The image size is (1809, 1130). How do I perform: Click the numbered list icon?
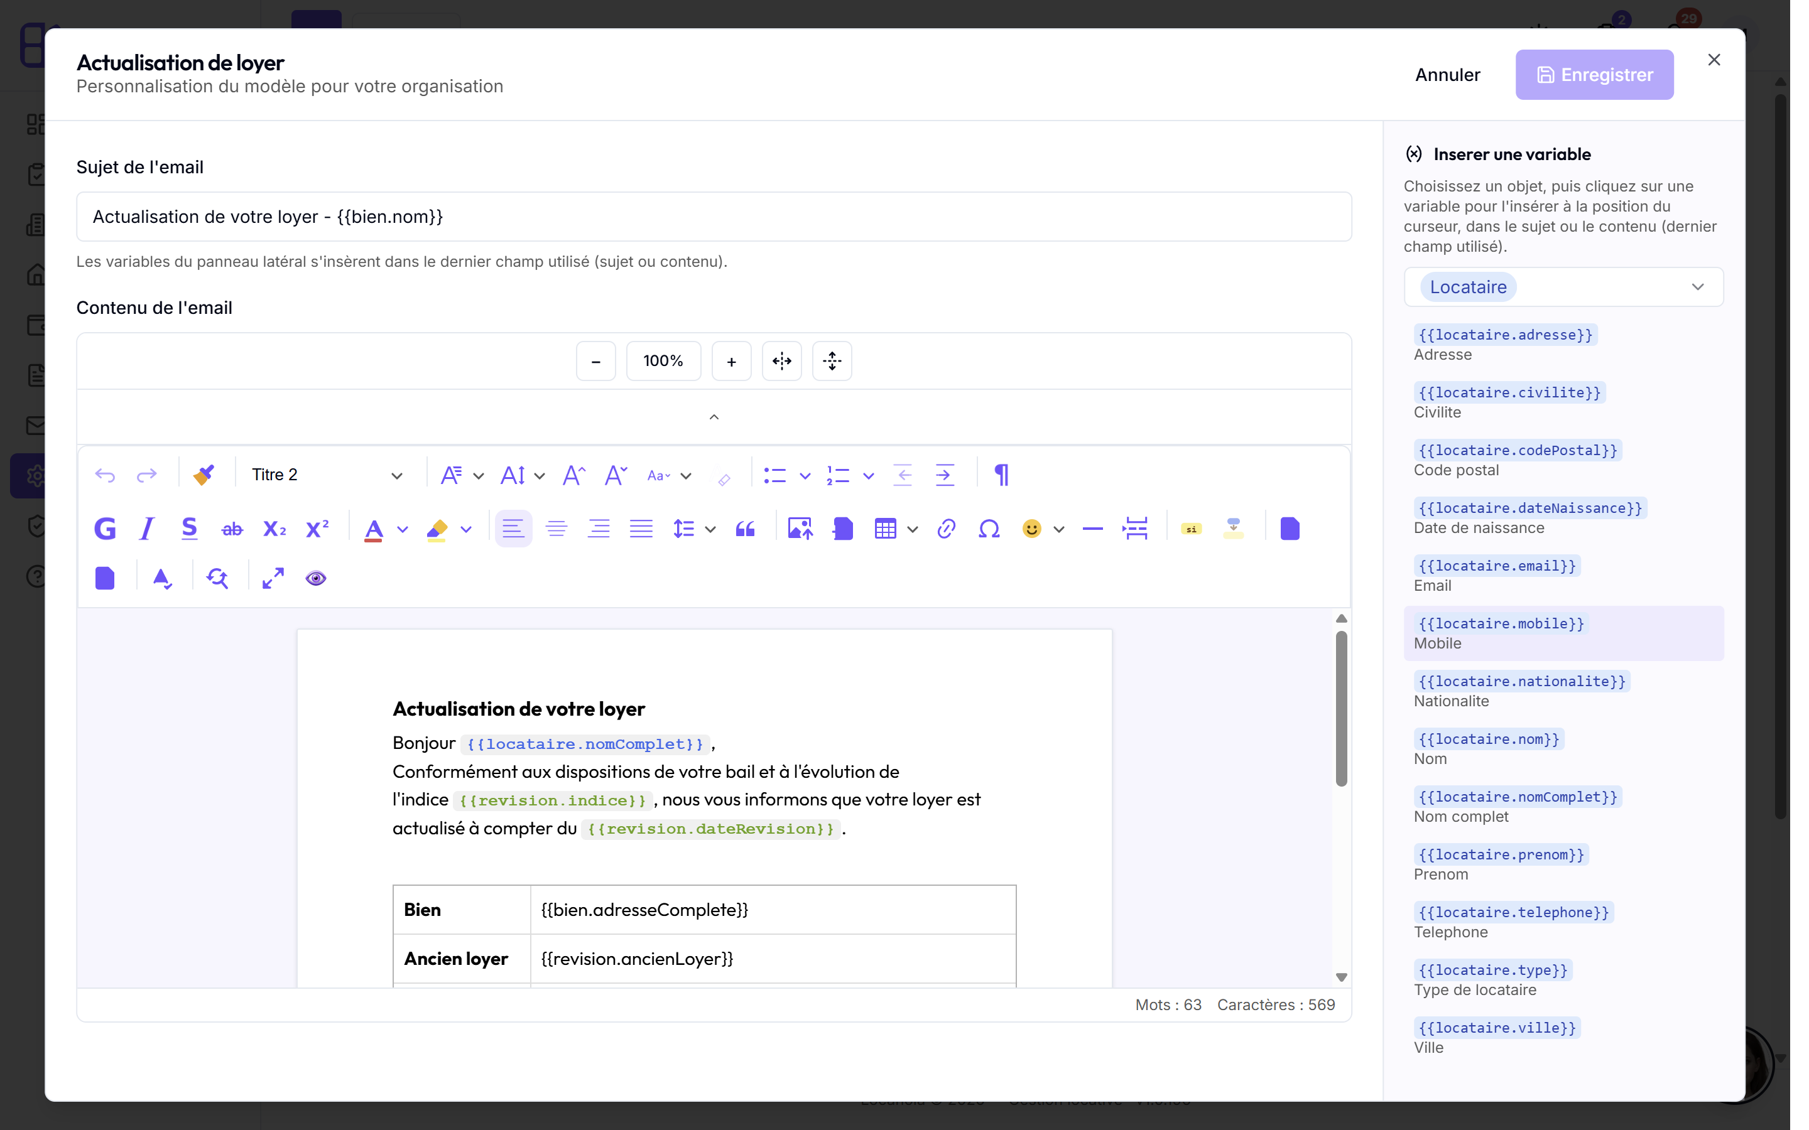[839, 475]
